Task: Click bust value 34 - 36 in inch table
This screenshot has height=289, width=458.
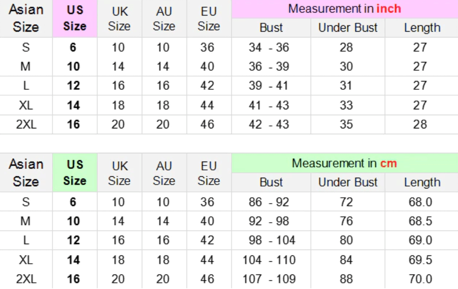Action: coord(269,47)
